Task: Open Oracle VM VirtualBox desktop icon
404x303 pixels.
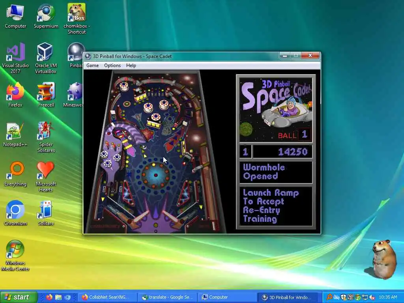Action: point(46,58)
